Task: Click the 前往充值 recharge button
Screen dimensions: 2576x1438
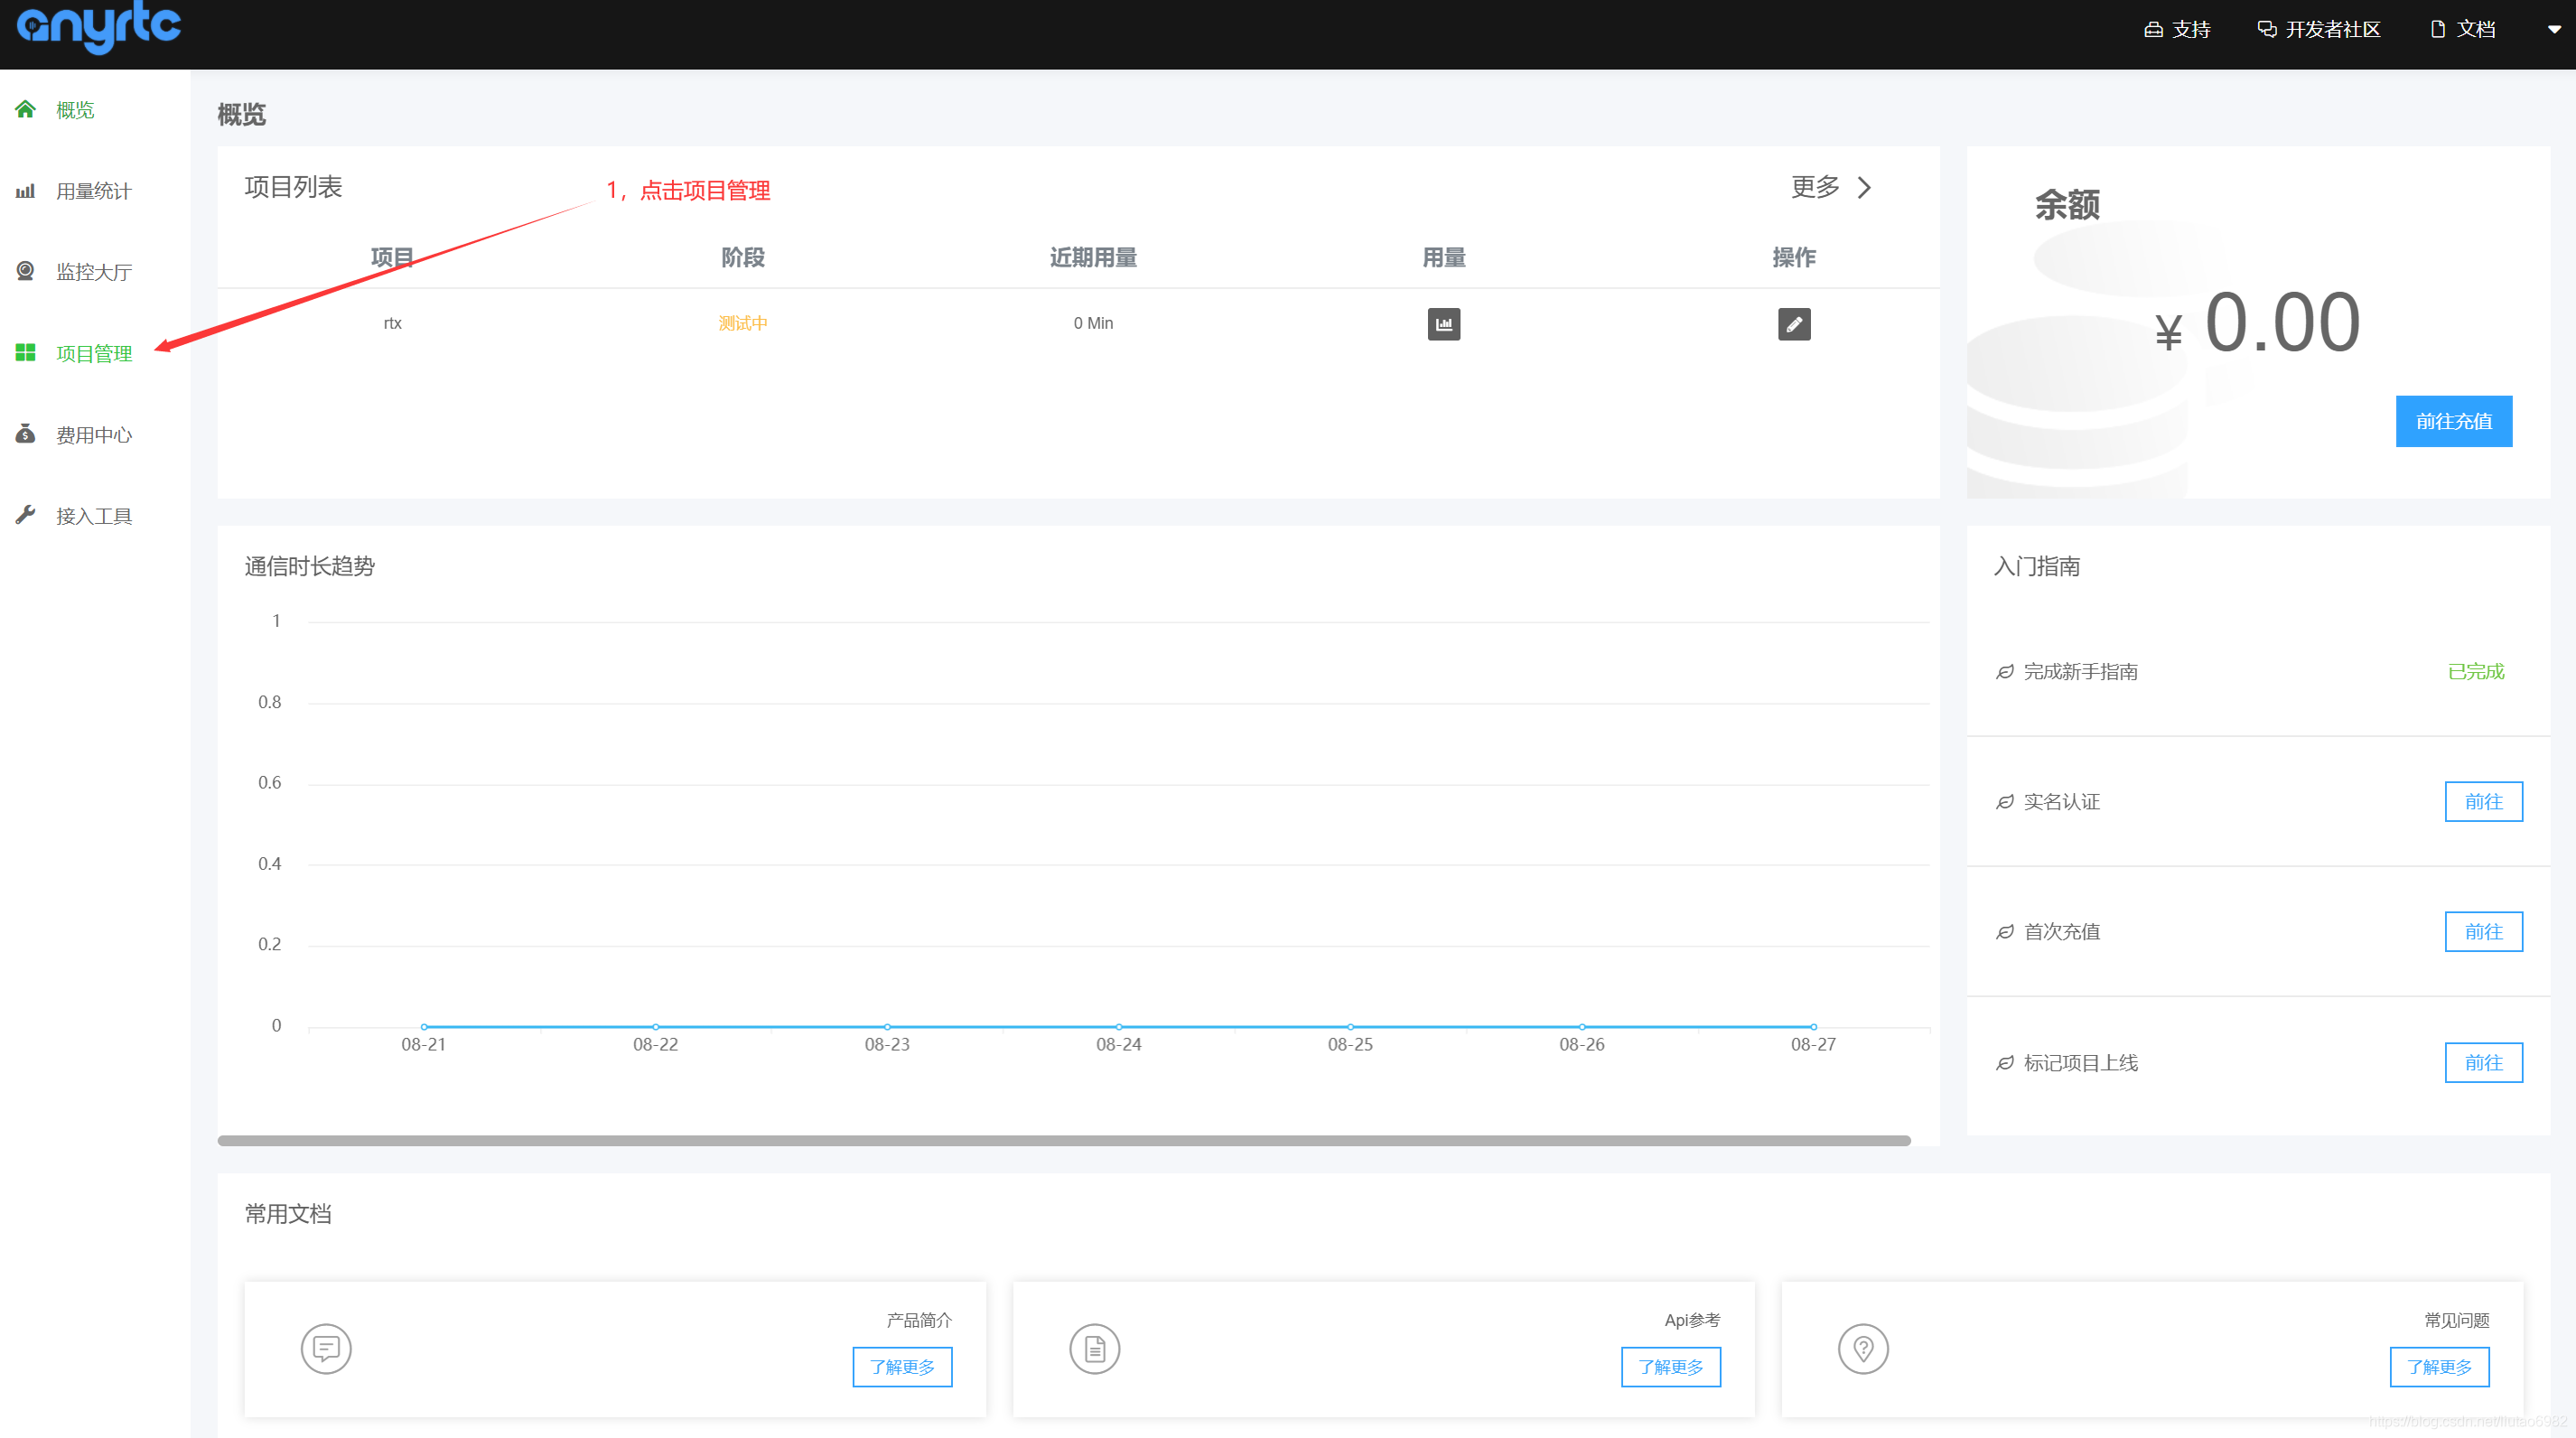Action: tap(2453, 421)
